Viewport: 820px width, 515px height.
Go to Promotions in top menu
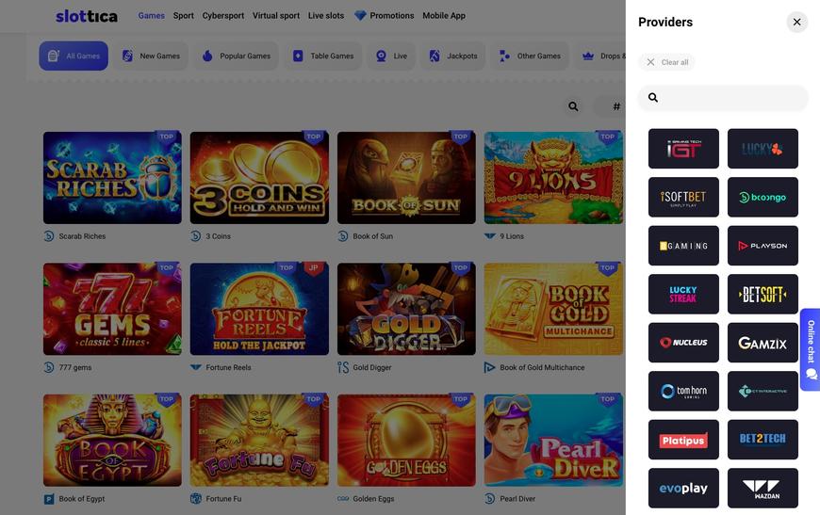(x=384, y=16)
